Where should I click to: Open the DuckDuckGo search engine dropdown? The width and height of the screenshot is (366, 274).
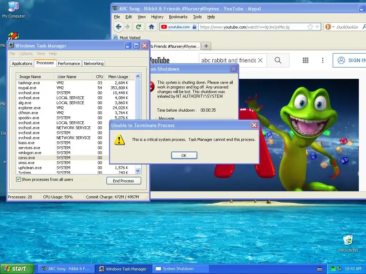(330, 27)
